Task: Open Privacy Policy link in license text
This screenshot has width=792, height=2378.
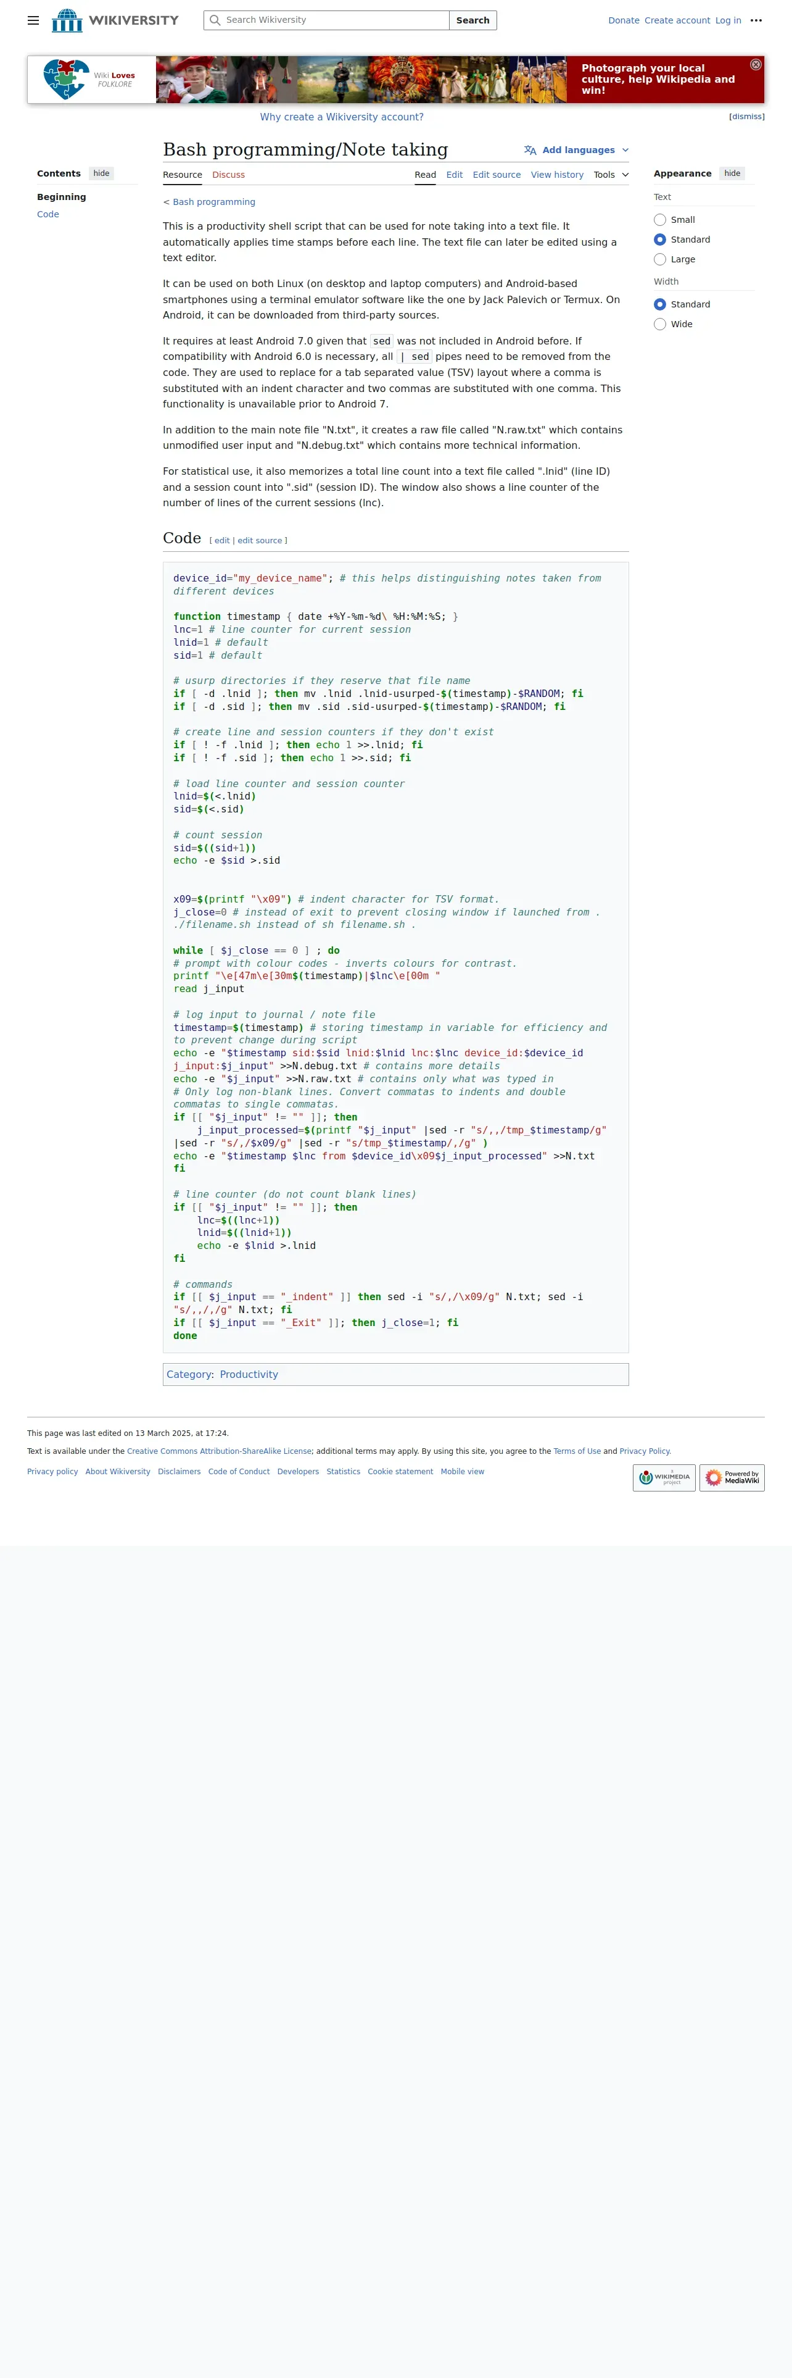Action: [x=645, y=1451]
